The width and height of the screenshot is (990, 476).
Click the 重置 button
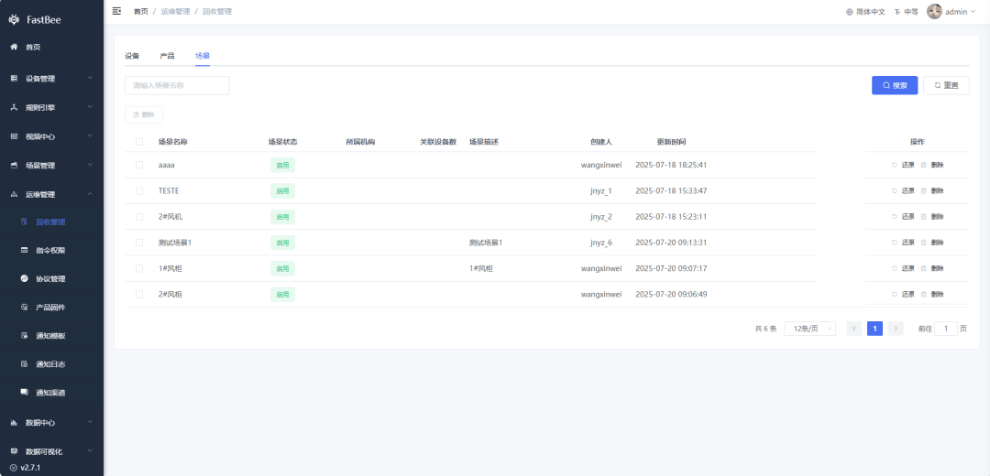pos(946,85)
